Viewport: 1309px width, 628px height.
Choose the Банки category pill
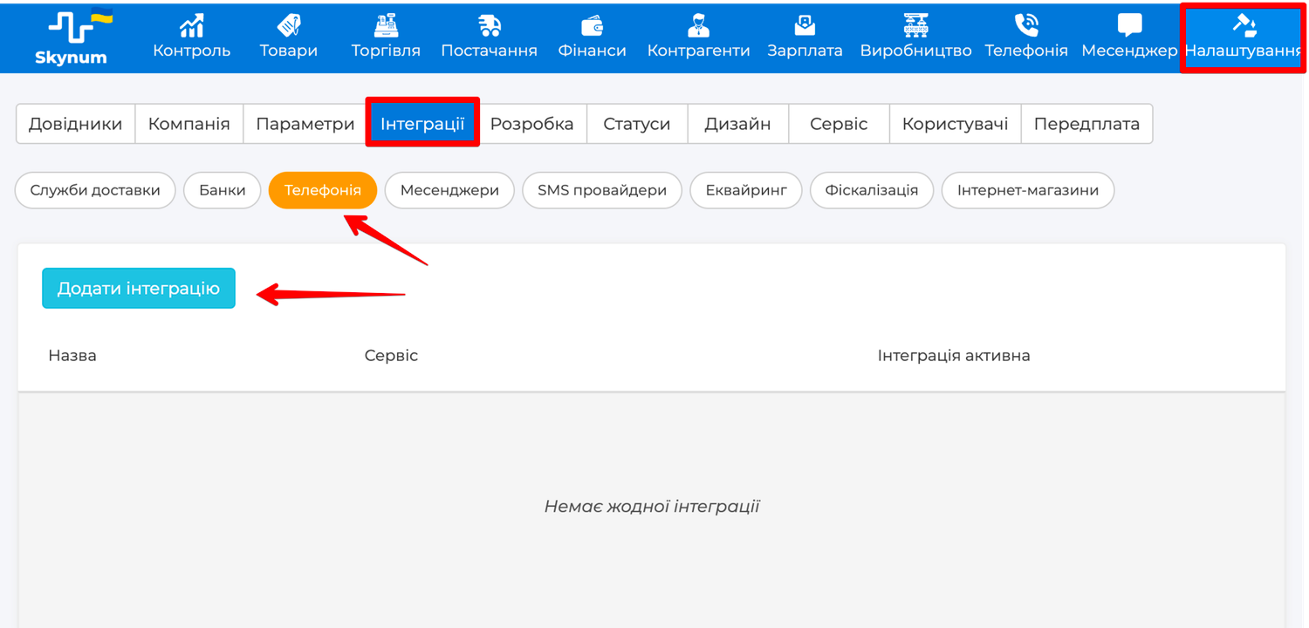click(223, 190)
